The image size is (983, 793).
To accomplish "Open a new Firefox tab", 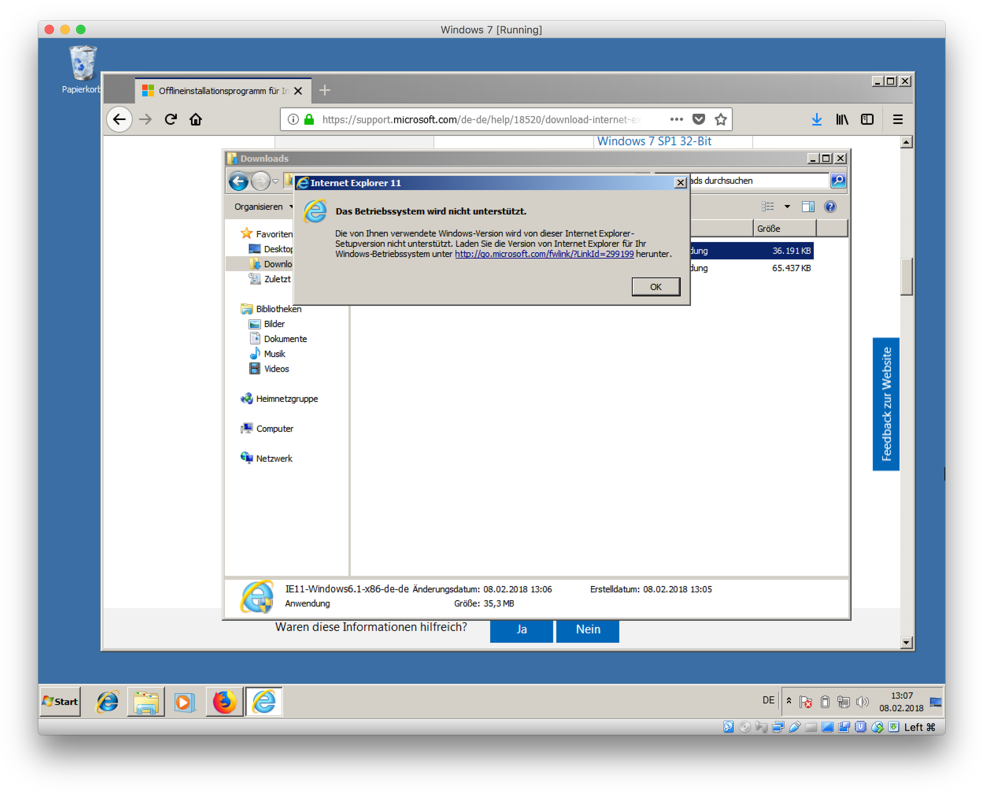I will [x=325, y=90].
